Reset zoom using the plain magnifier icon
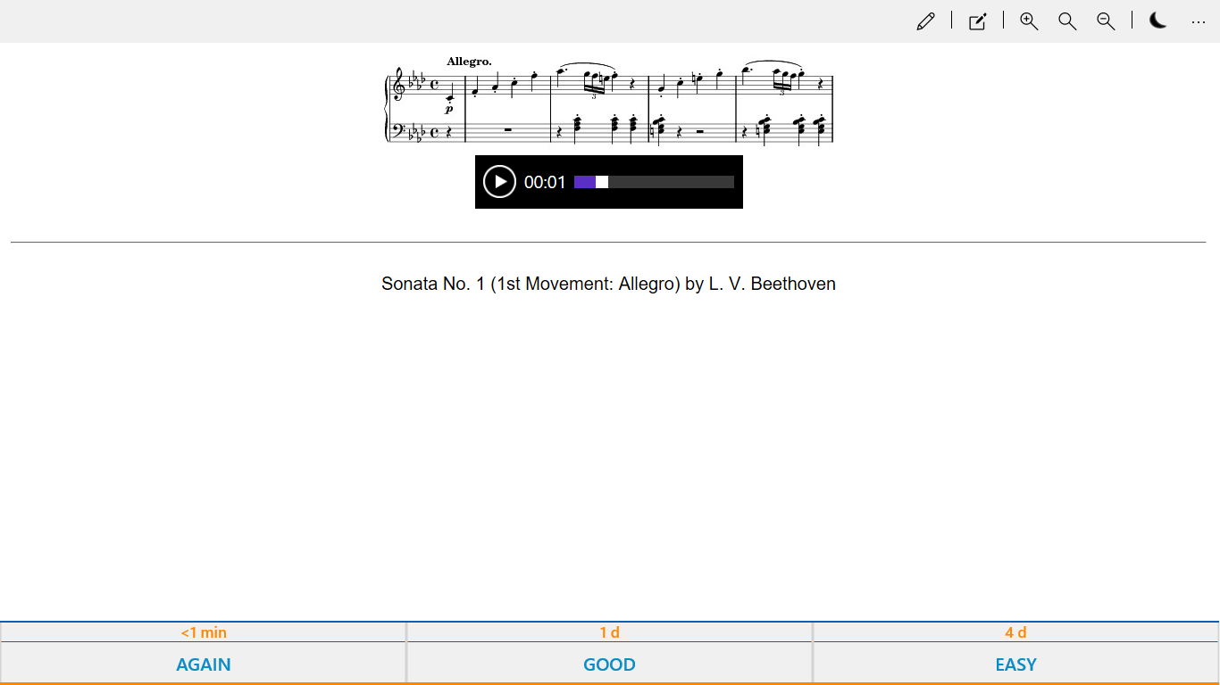The width and height of the screenshot is (1220, 685). [x=1067, y=21]
